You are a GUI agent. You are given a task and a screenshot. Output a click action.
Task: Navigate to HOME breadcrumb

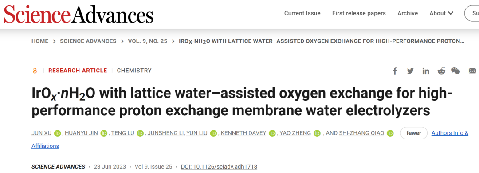(40, 41)
